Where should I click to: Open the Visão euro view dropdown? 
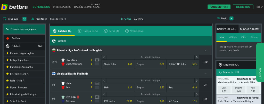(x=24, y=19)
